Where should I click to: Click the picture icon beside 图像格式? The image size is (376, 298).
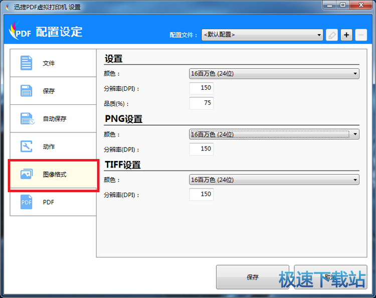point(27,174)
